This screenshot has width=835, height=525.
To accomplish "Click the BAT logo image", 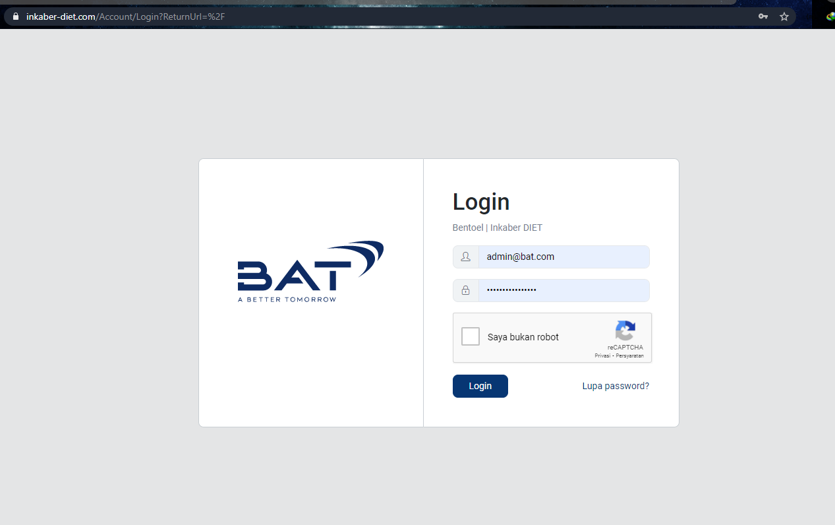I will pyautogui.click(x=310, y=272).
